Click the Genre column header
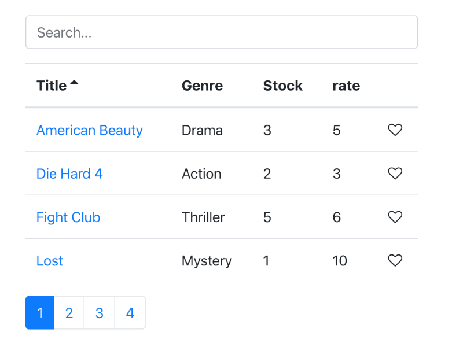 point(202,85)
